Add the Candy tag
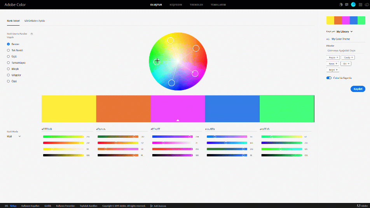The height and width of the screenshot is (208, 370). point(348,57)
